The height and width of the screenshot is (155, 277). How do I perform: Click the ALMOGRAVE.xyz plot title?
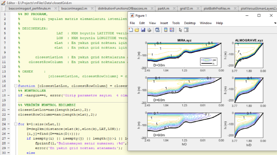click(x=249, y=40)
